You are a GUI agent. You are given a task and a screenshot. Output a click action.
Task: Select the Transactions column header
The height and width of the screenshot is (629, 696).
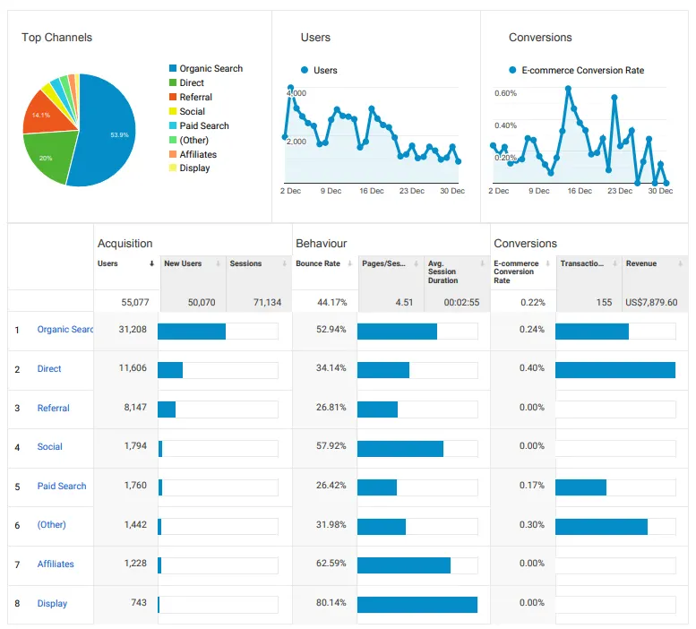tap(582, 263)
